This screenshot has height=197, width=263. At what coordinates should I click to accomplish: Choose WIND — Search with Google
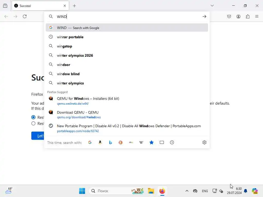(x=127, y=28)
